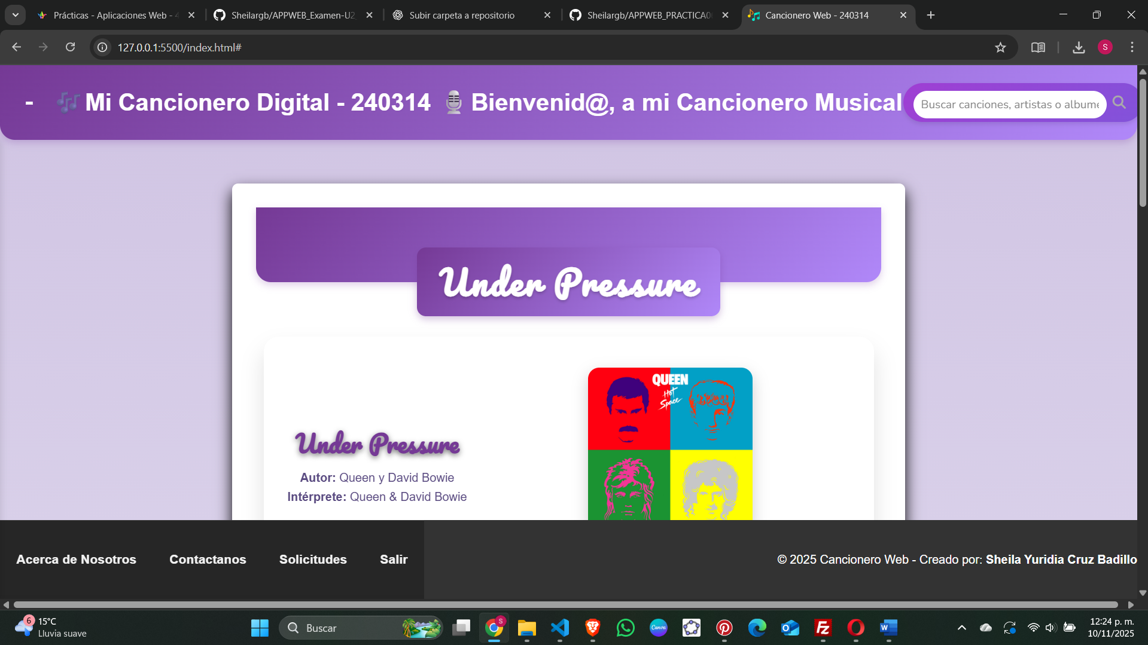This screenshot has height=645, width=1148.
Task: Bookmark this page with the star icon
Action: coord(1000,48)
